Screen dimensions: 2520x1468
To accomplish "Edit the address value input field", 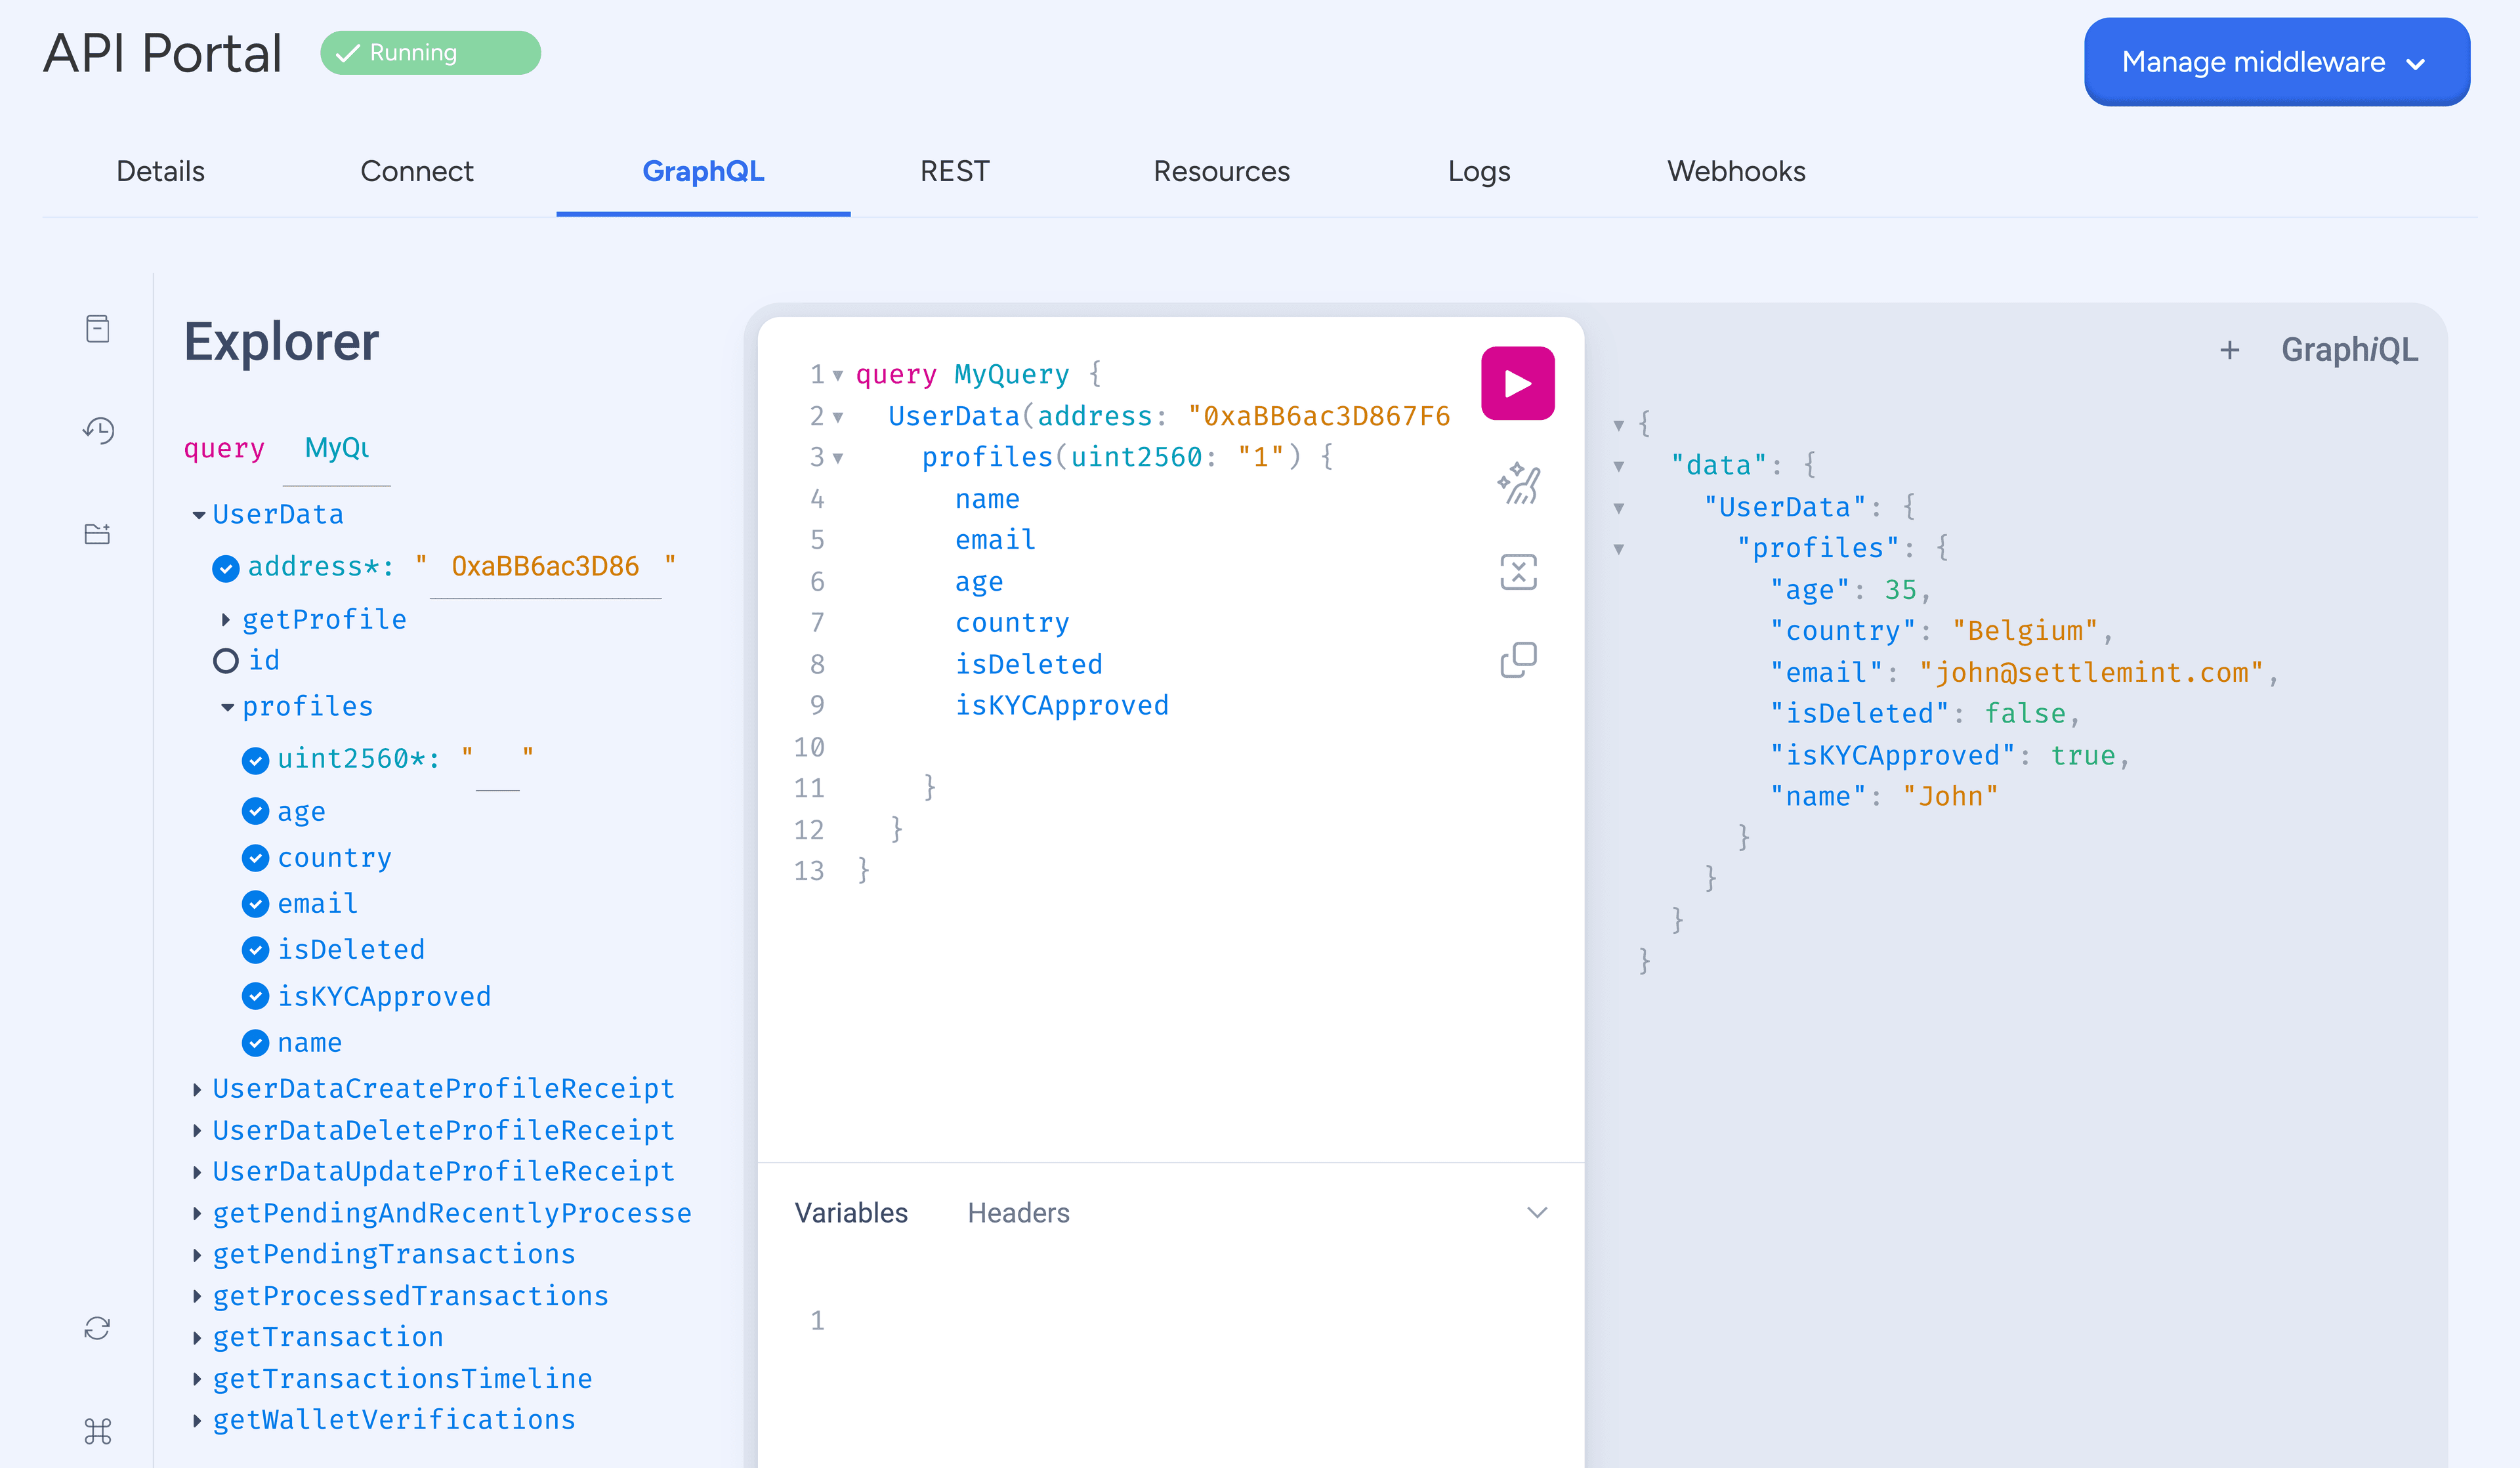I will click(545, 567).
